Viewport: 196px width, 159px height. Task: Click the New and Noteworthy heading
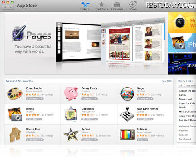tap(20, 81)
